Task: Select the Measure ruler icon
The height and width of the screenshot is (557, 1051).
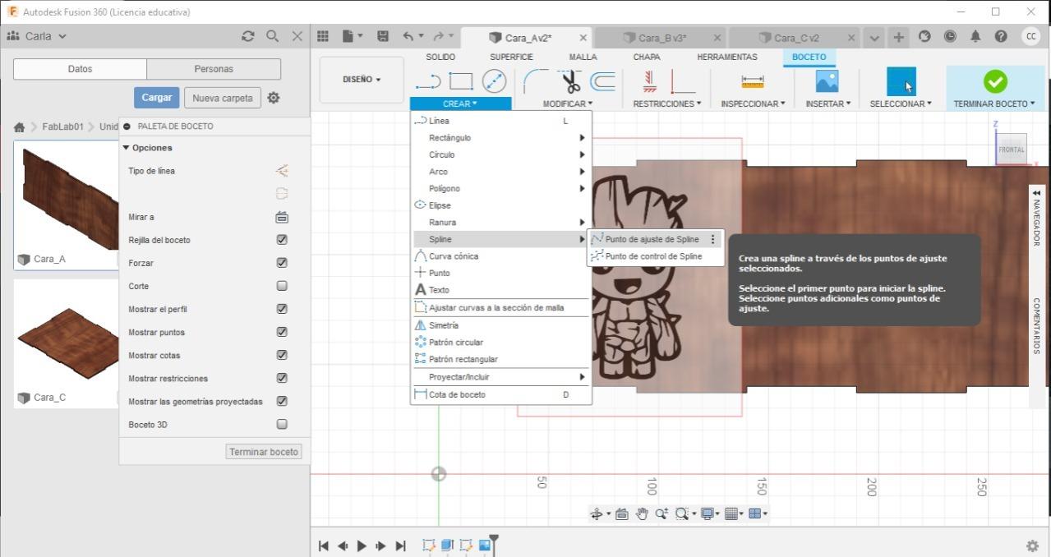Action: [753, 81]
